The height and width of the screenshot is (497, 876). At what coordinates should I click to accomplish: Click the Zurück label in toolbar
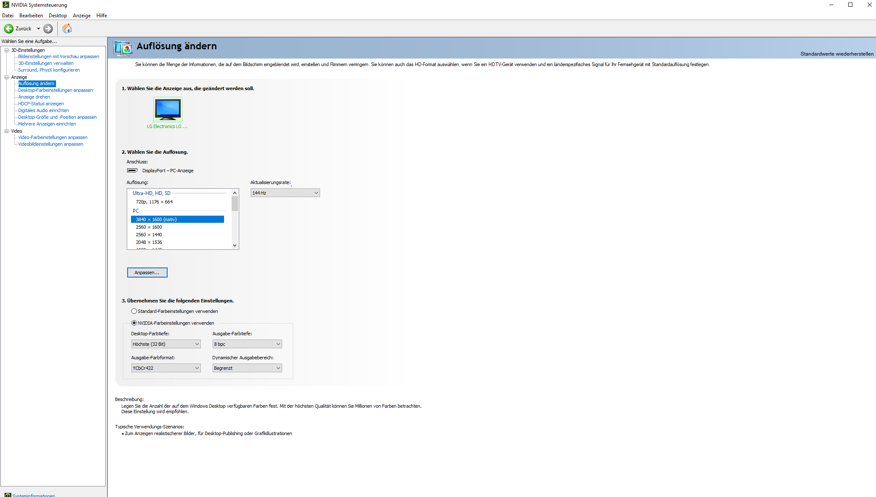click(x=24, y=29)
